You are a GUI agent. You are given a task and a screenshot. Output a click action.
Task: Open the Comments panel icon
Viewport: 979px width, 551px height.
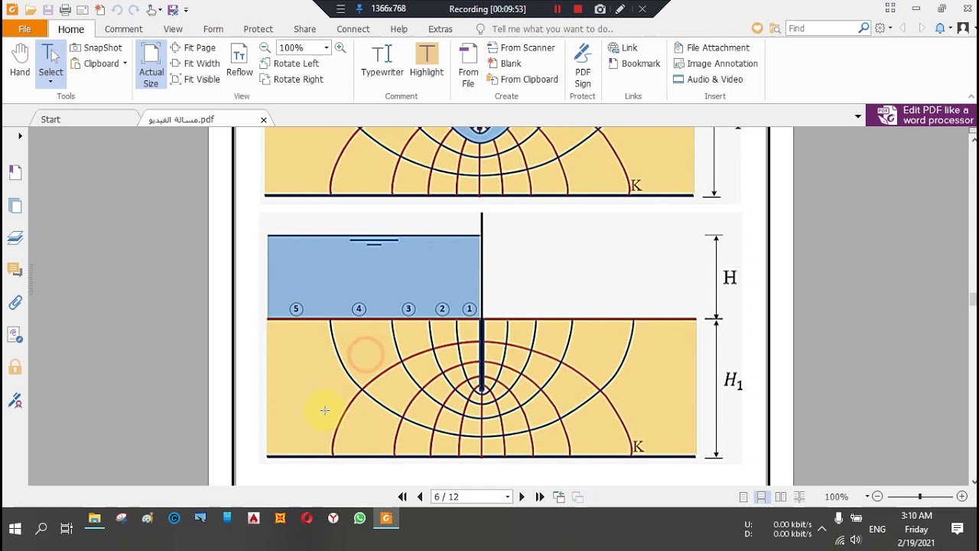15,269
